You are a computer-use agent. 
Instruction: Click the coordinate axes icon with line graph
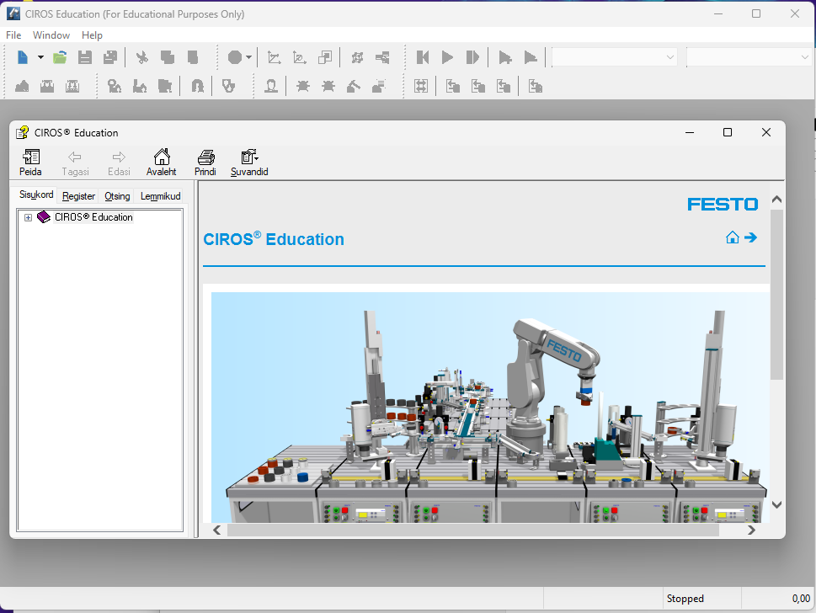[274, 57]
